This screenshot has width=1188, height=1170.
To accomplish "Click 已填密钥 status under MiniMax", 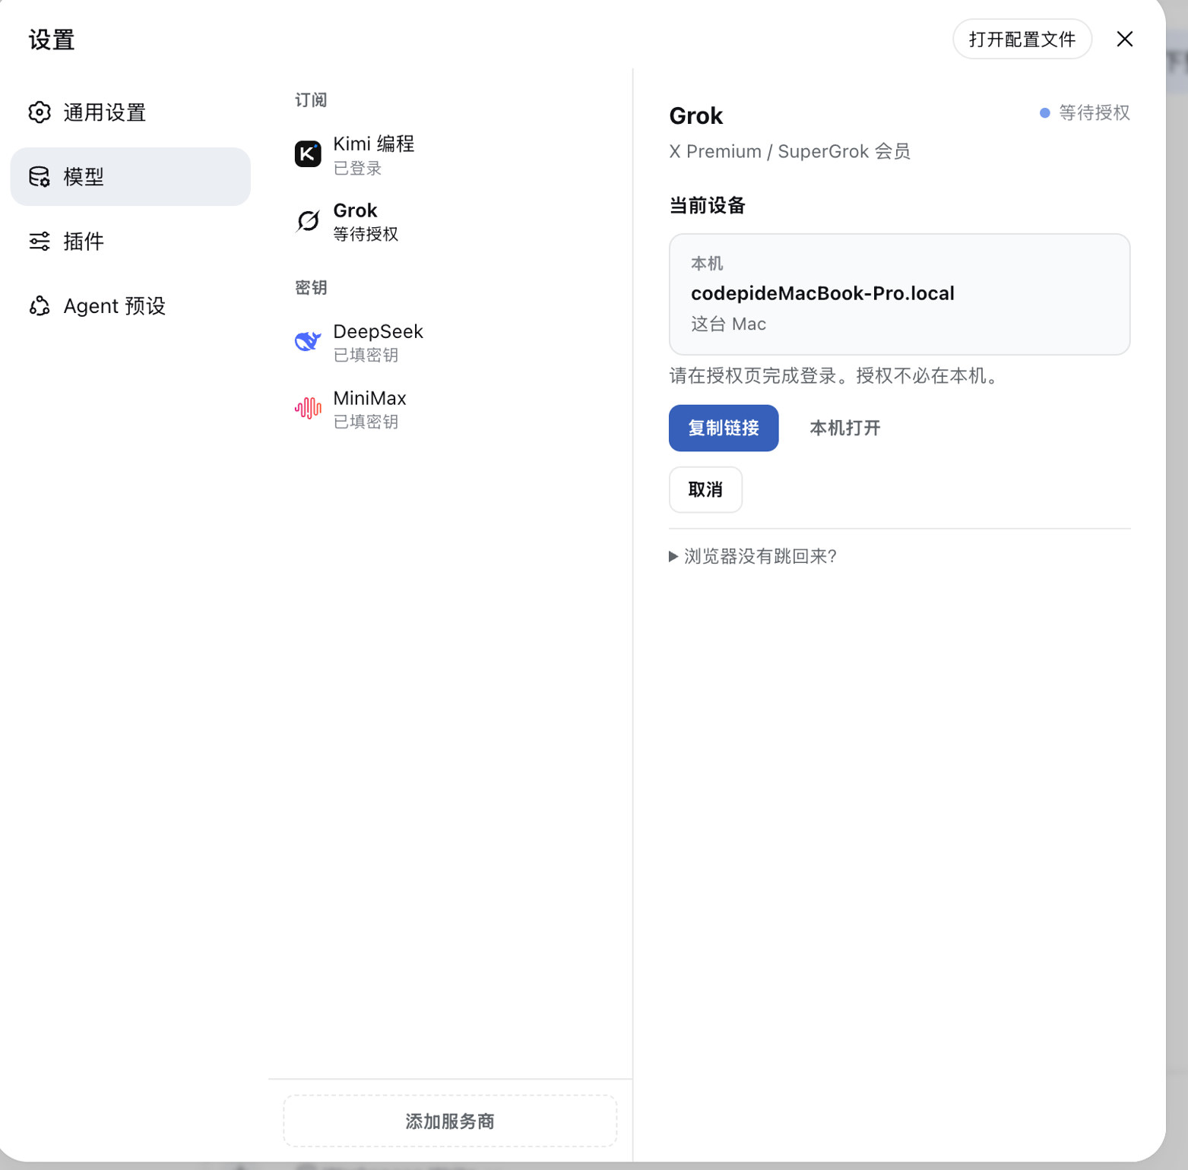I will click(366, 422).
